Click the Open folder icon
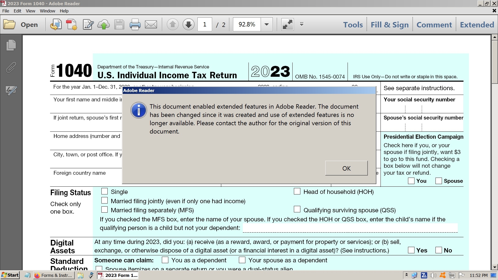This screenshot has width=498, height=280. pyautogui.click(x=9, y=25)
